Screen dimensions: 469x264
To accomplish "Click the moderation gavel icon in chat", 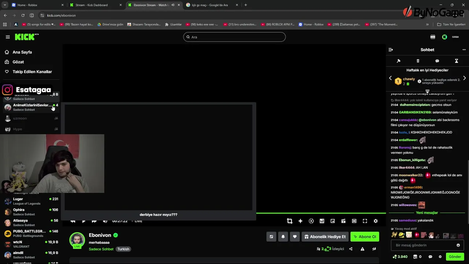I will pyautogui.click(x=399, y=61).
